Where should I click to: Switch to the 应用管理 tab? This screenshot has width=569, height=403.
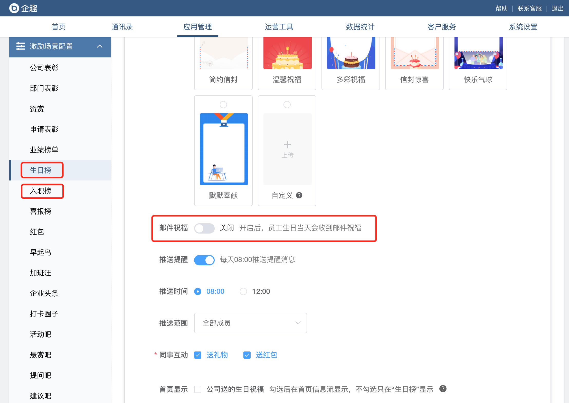click(198, 27)
